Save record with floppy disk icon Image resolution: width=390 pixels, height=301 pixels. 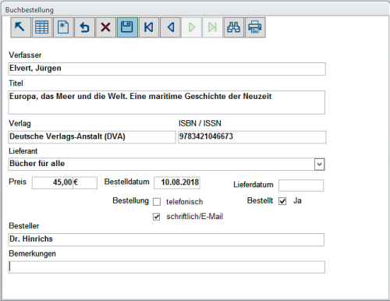(127, 27)
